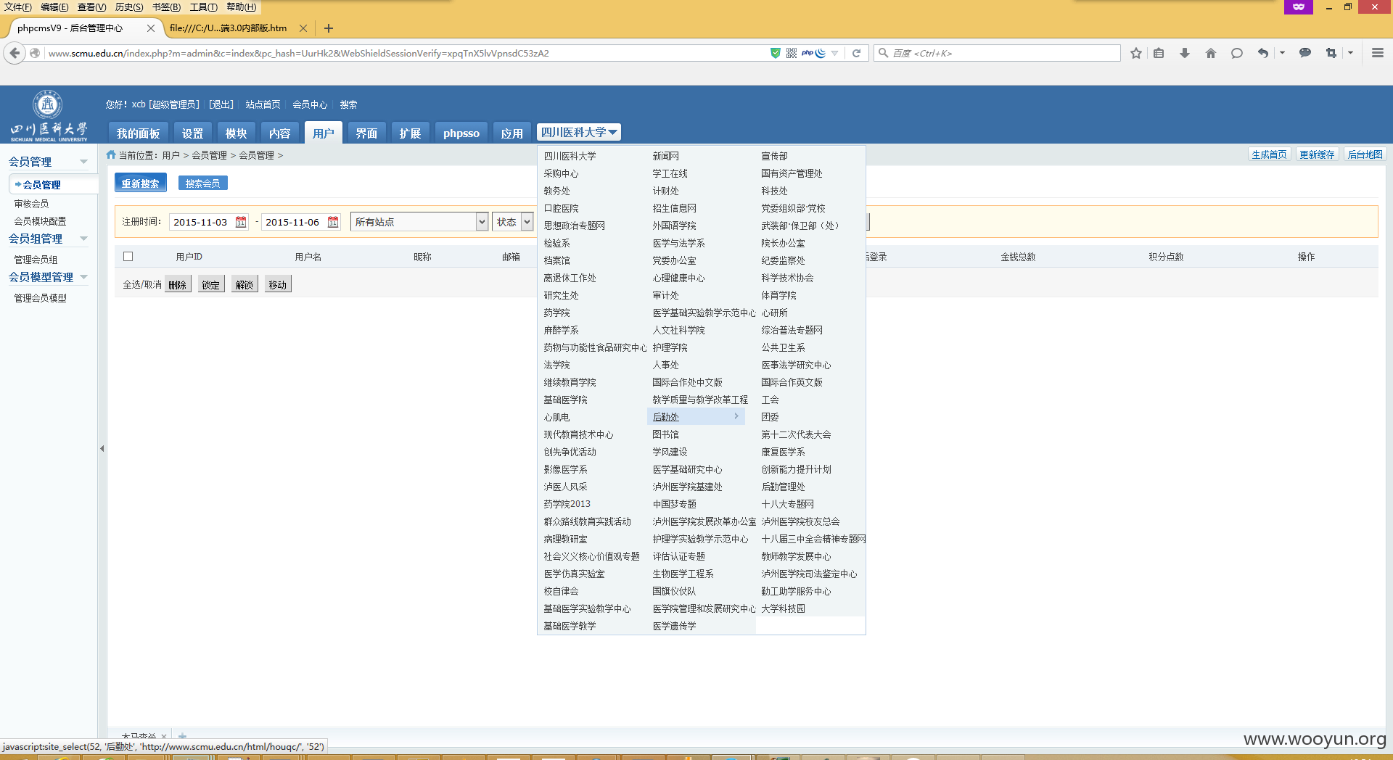This screenshot has width=1393, height=760.
Task: Open dropdown arrow next to undo icon
Action: 1282,53
